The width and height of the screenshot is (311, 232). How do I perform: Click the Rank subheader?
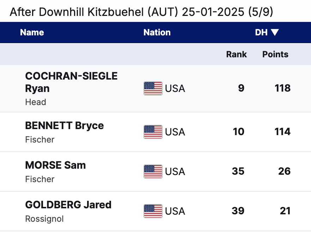(x=236, y=54)
